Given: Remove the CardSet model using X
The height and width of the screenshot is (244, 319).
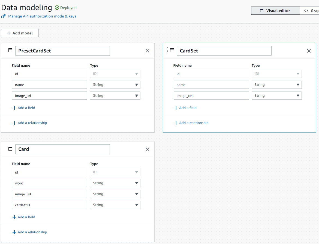Looking at the screenshot, I should click(x=309, y=51).
